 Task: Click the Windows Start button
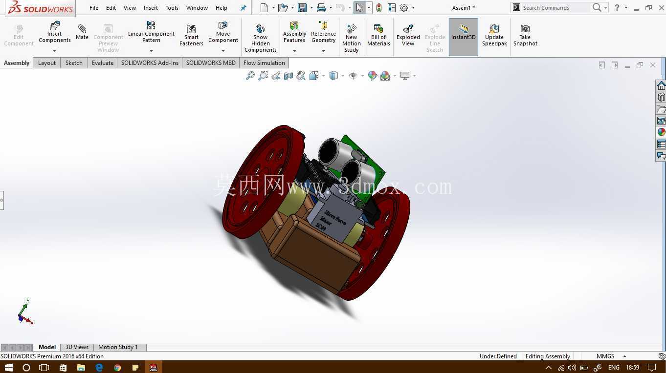(8, 367)
